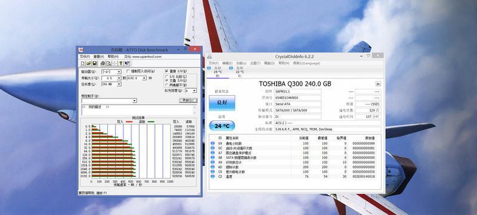Open the drive selection dropdown [-d-]
This screenshot has height=215, width=477.
pyautogui.click(x=119, y=72)
